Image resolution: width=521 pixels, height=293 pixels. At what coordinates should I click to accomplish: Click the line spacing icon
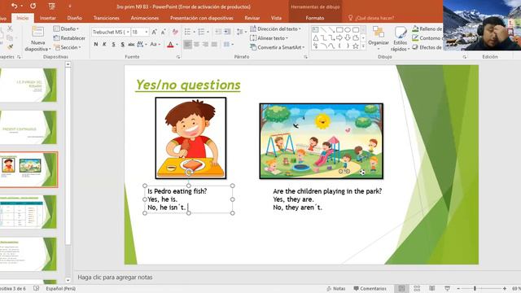point(239,32)
